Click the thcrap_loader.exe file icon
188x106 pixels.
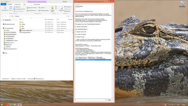[x=20, y=32]
